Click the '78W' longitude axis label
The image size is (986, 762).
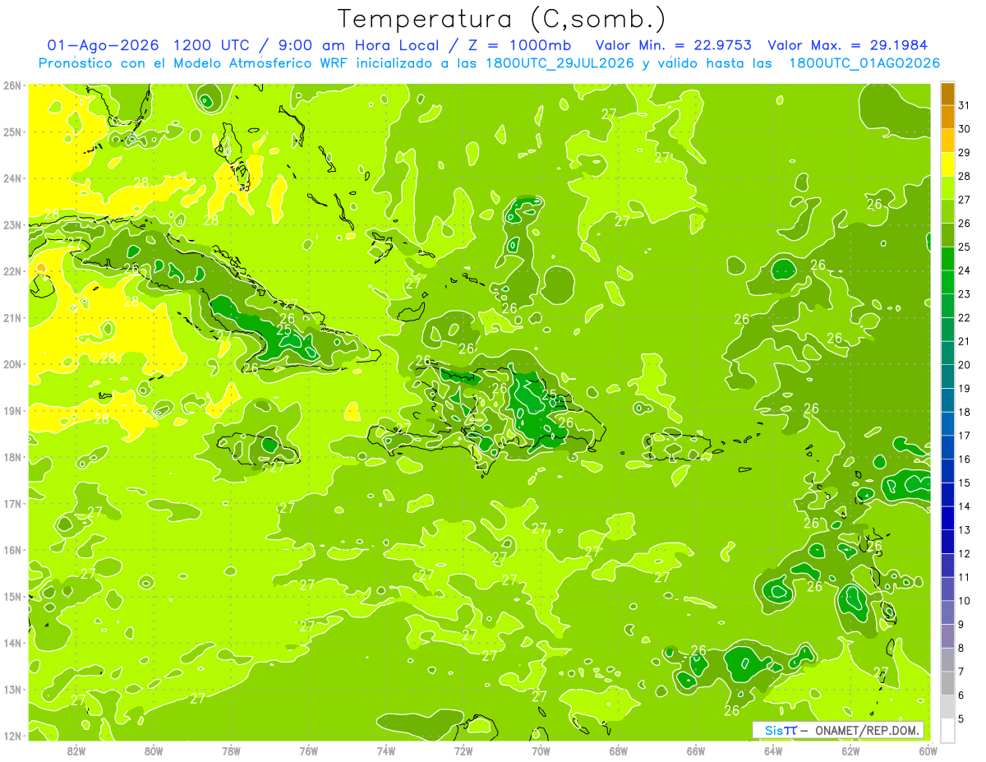[x=231, y=751]
